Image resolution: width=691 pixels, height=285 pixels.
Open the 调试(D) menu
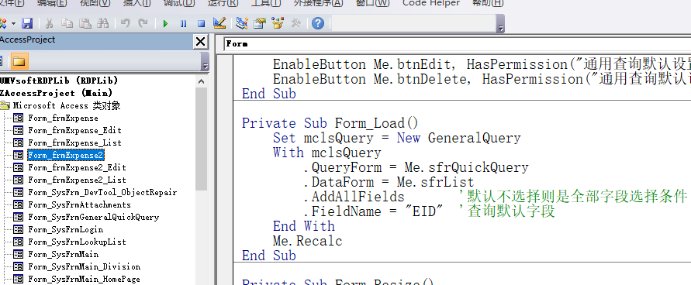click(179, 4)
